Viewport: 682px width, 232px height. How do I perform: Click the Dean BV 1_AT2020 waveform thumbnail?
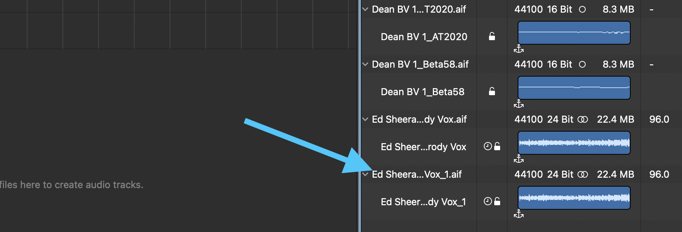point(574,33)
